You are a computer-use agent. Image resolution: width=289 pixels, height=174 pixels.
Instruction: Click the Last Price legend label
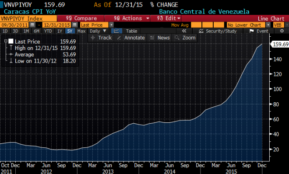point(27,42)
